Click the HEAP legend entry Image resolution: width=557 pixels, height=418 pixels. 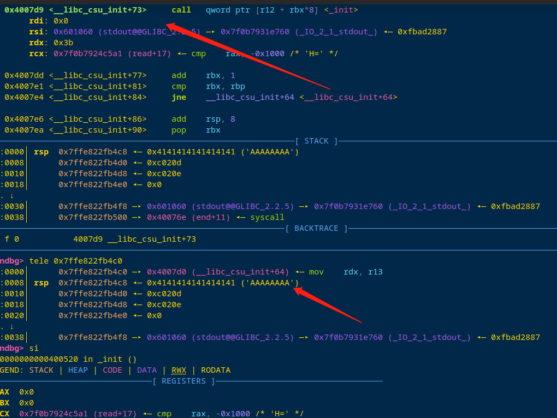pos(78,370)
